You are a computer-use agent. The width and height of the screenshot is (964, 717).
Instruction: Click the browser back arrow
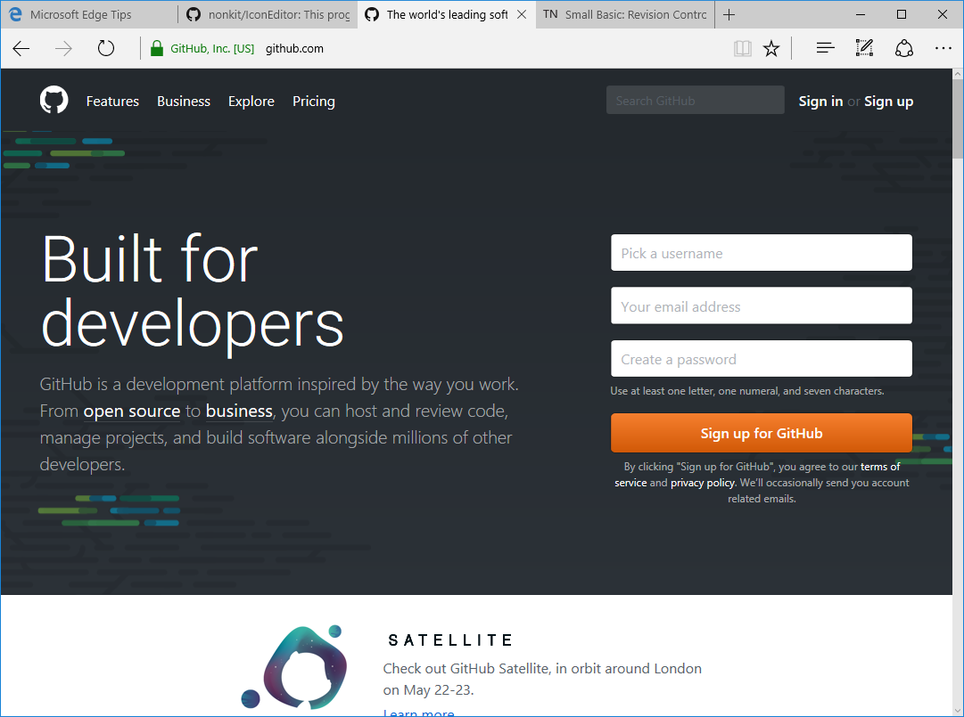pos(21,48)
